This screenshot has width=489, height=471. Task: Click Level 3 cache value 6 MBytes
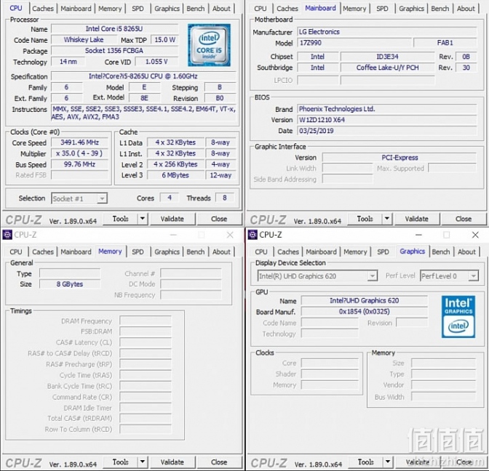click(175, 175)
